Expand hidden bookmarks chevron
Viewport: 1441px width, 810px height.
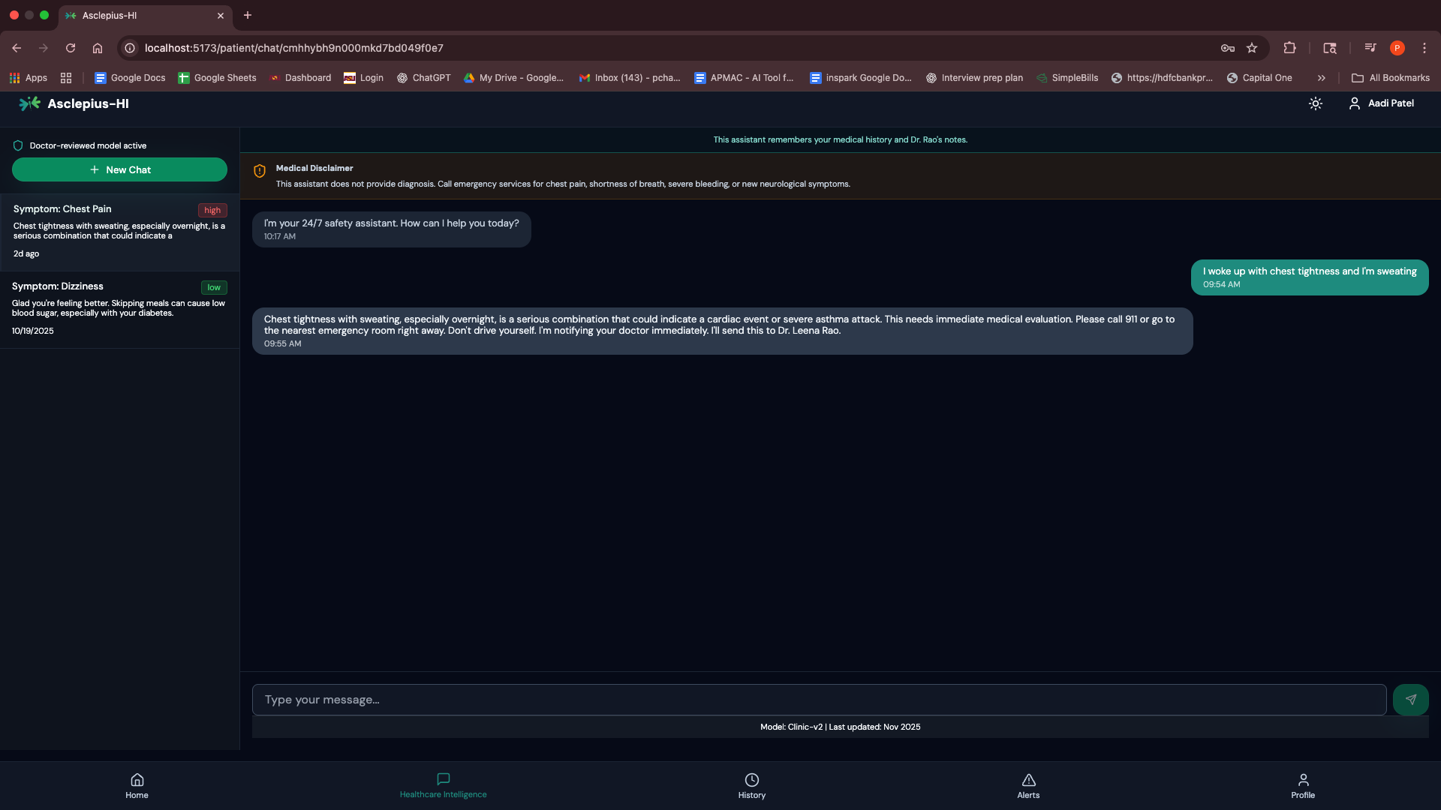pyautogui.click(x=1321, y=78)
